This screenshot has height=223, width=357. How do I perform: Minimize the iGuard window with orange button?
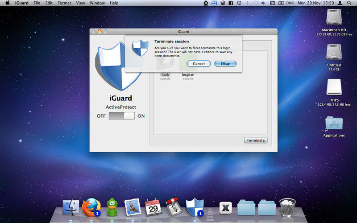pos(100,31)
